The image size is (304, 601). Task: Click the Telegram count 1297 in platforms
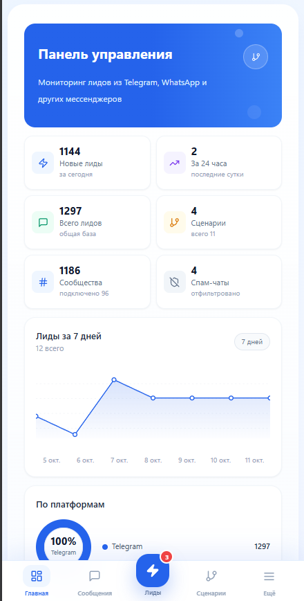point(262,546)
